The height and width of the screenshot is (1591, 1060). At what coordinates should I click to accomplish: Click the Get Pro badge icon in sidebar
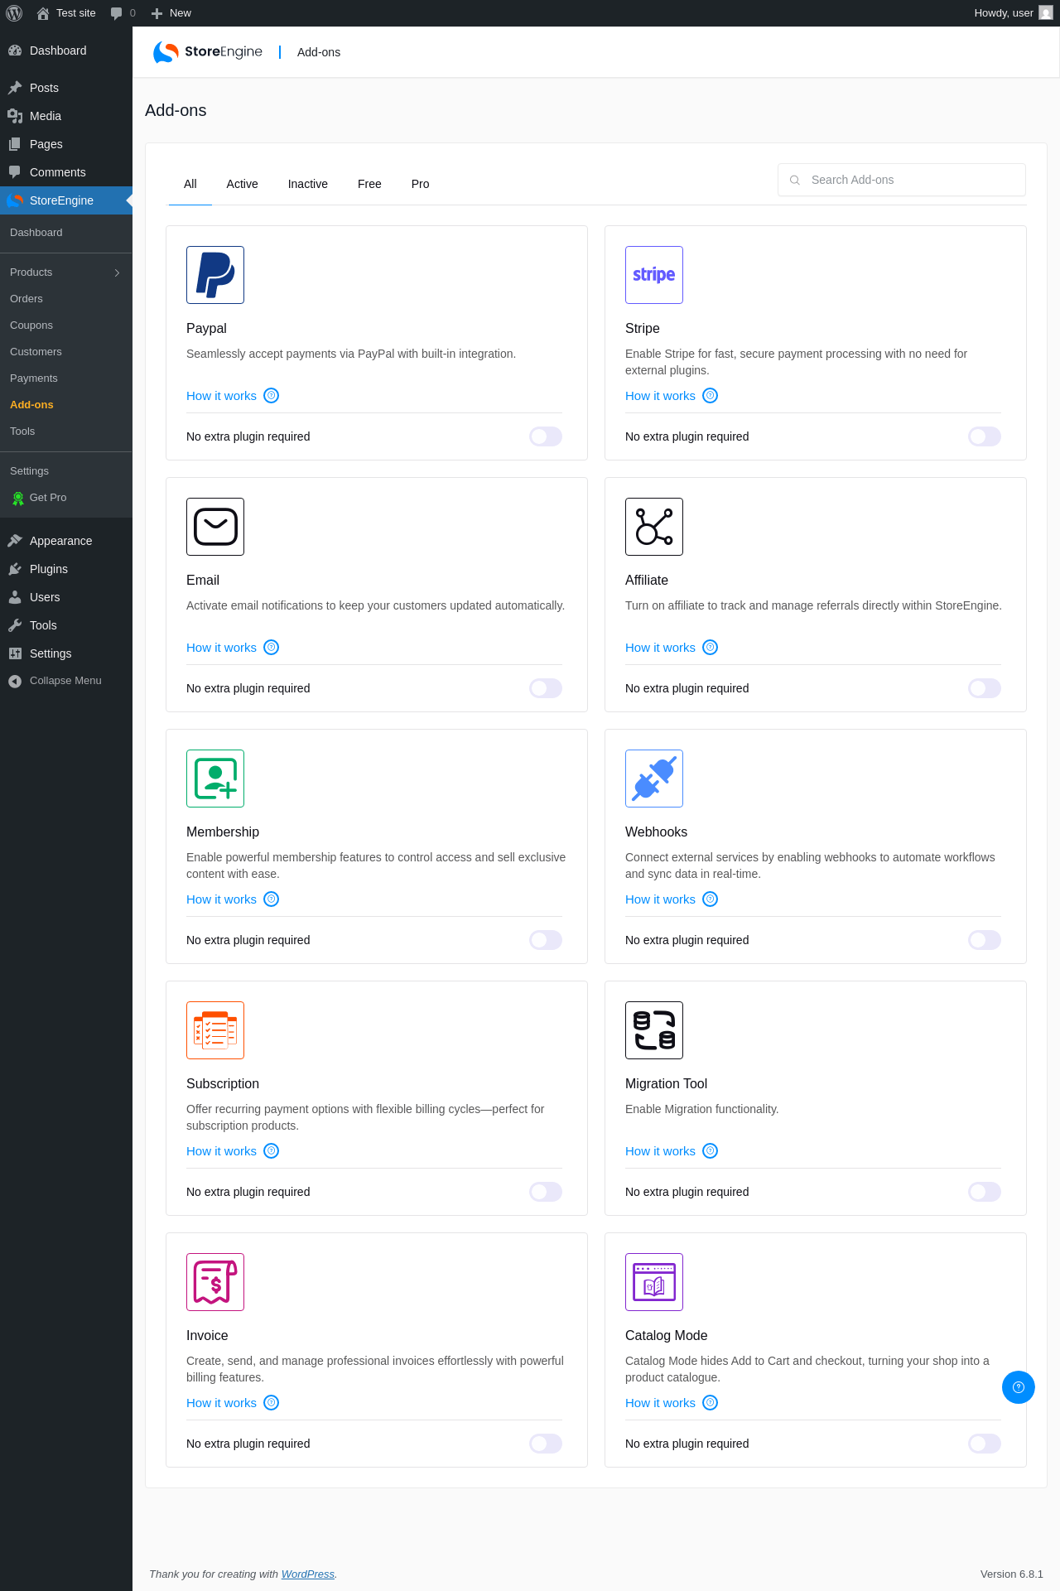click(x=18, y=498)
